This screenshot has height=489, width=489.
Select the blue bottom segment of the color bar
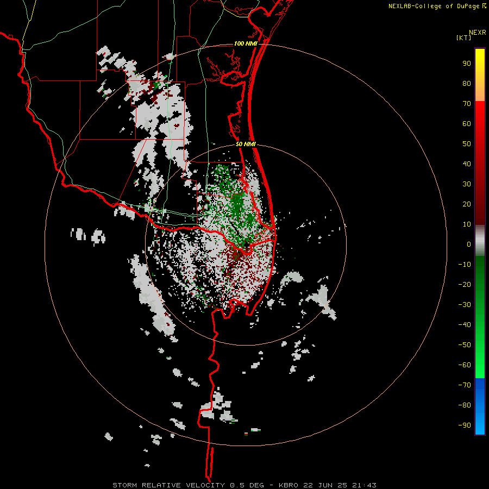click(480, 406)
